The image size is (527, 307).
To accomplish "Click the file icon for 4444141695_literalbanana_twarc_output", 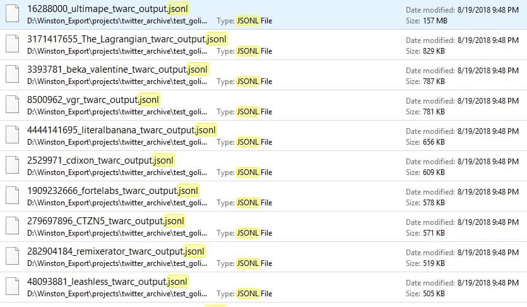I will click(13, 135).
